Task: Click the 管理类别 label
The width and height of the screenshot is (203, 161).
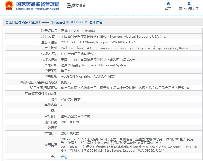Action: (51, 71)
